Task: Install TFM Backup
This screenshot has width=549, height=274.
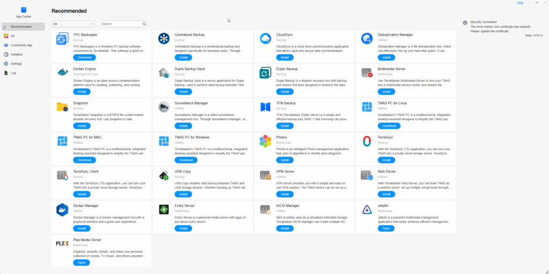Action: [x=285, y=126]
